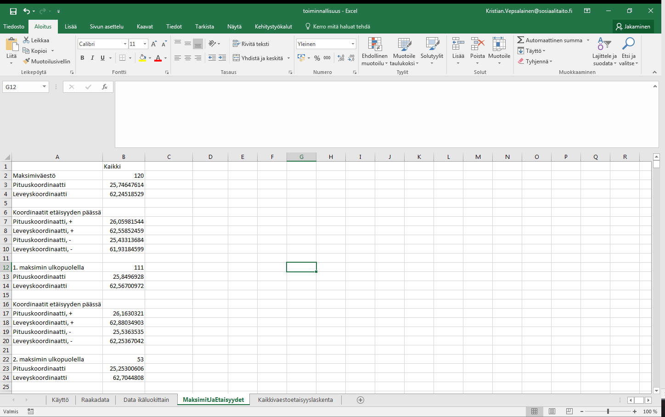Viewport: 665px width, 417px height.
Task: Switch to Kaavat ribbon tab
Action: coord(145,27)
